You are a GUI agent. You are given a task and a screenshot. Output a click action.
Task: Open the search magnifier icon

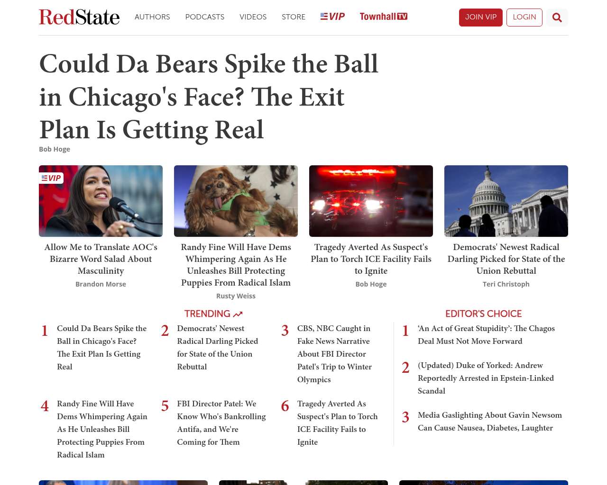pos(557,18)
